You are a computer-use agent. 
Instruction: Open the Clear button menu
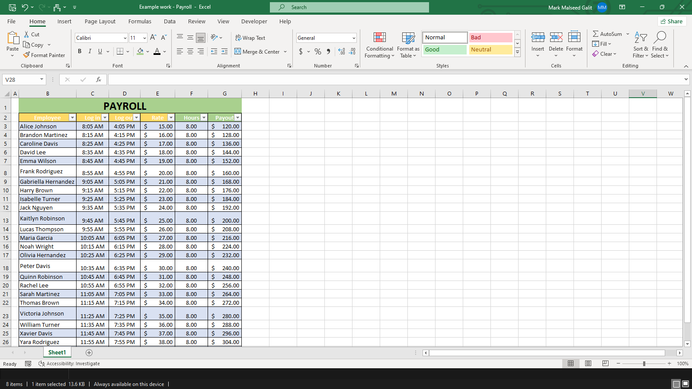click(x=604, y=54)
